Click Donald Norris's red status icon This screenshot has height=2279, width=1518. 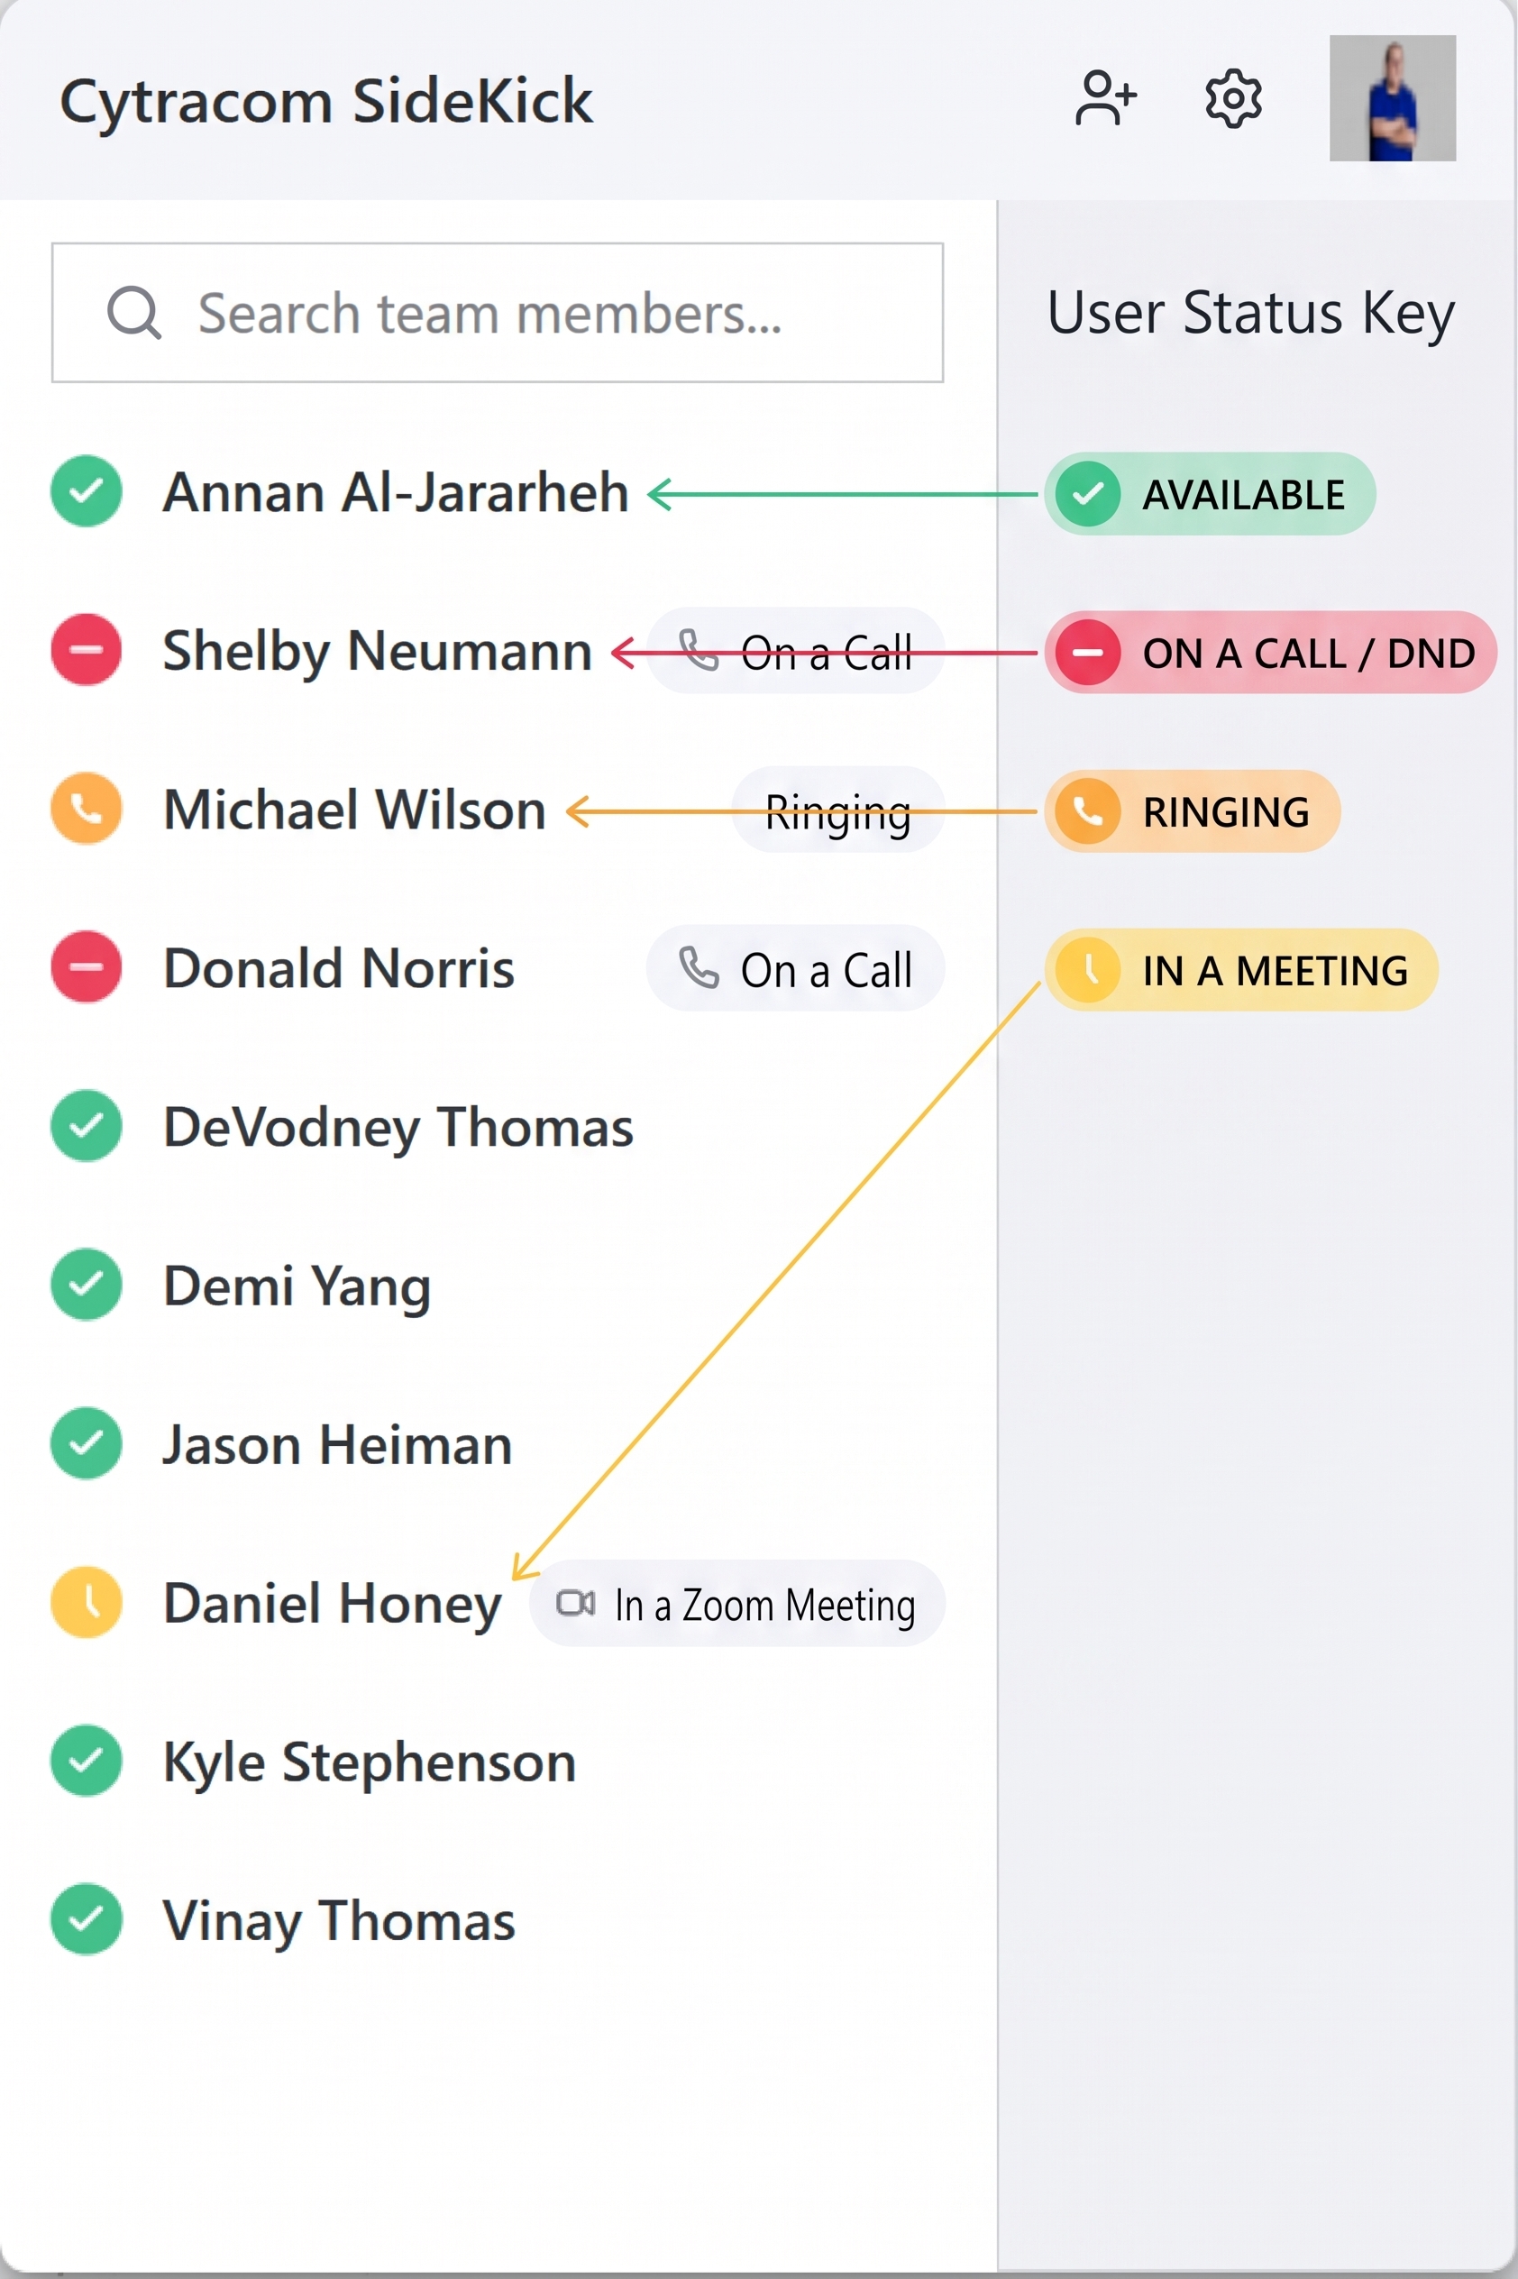click(87, 967)
